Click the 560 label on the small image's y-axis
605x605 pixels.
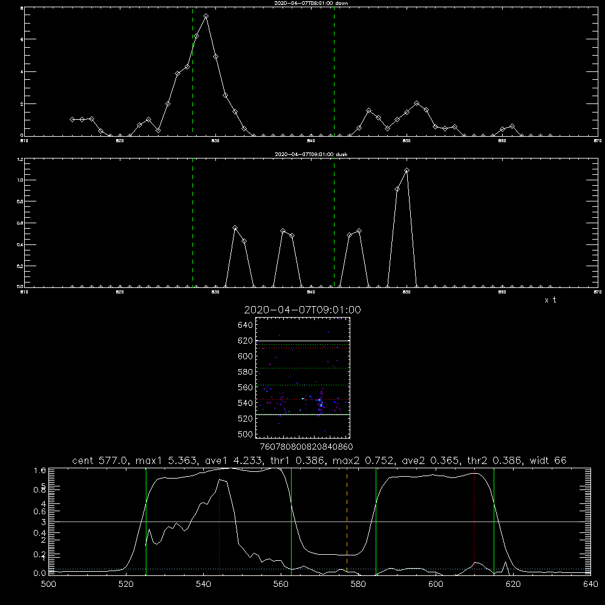(x=246, y=387)
